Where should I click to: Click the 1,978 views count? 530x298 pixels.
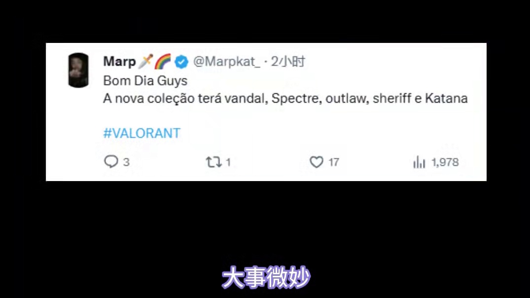(445, 162)
